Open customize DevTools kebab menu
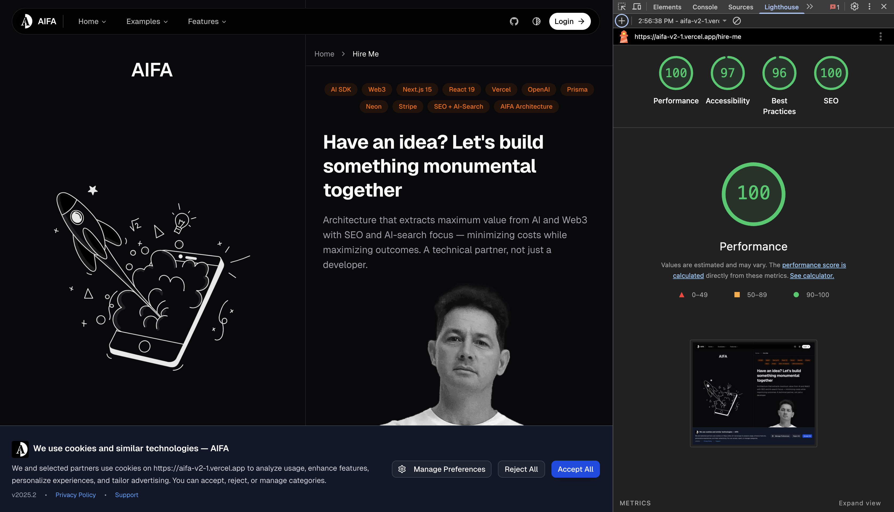 coord(869,7)
